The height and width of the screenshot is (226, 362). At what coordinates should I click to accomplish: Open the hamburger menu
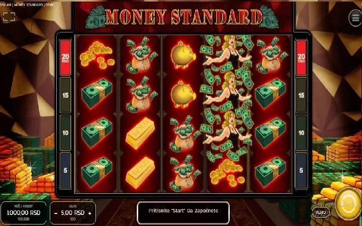point(355,18)
